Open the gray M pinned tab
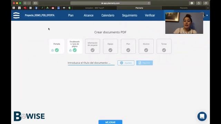 click(x=30, y=8)
